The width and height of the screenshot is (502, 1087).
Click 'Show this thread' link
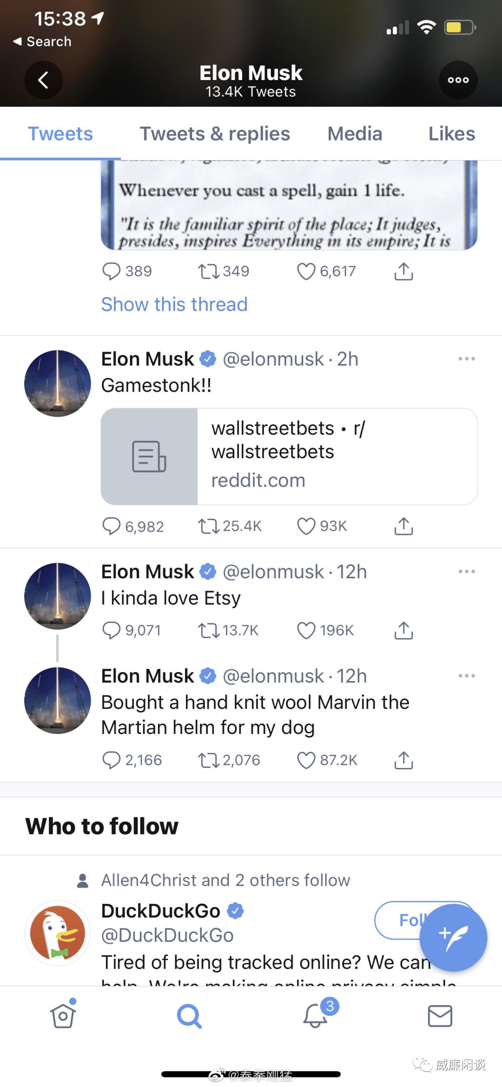pyautogui.click(x=174, y=304)
